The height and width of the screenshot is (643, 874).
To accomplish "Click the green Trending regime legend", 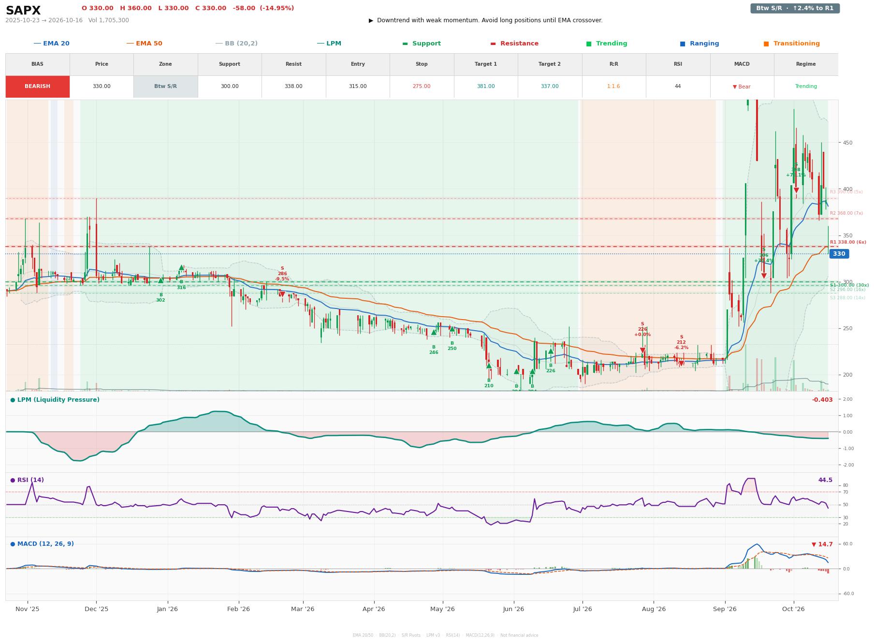I will click(607, 44).
